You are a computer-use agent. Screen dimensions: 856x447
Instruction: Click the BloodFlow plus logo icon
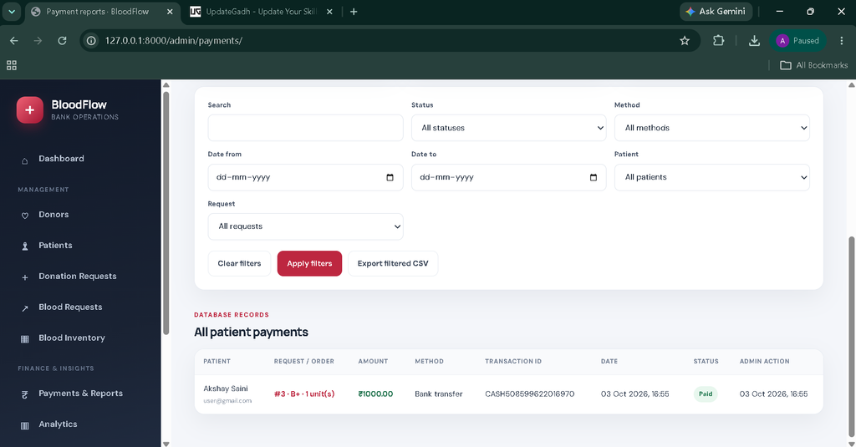pos(29,109)
